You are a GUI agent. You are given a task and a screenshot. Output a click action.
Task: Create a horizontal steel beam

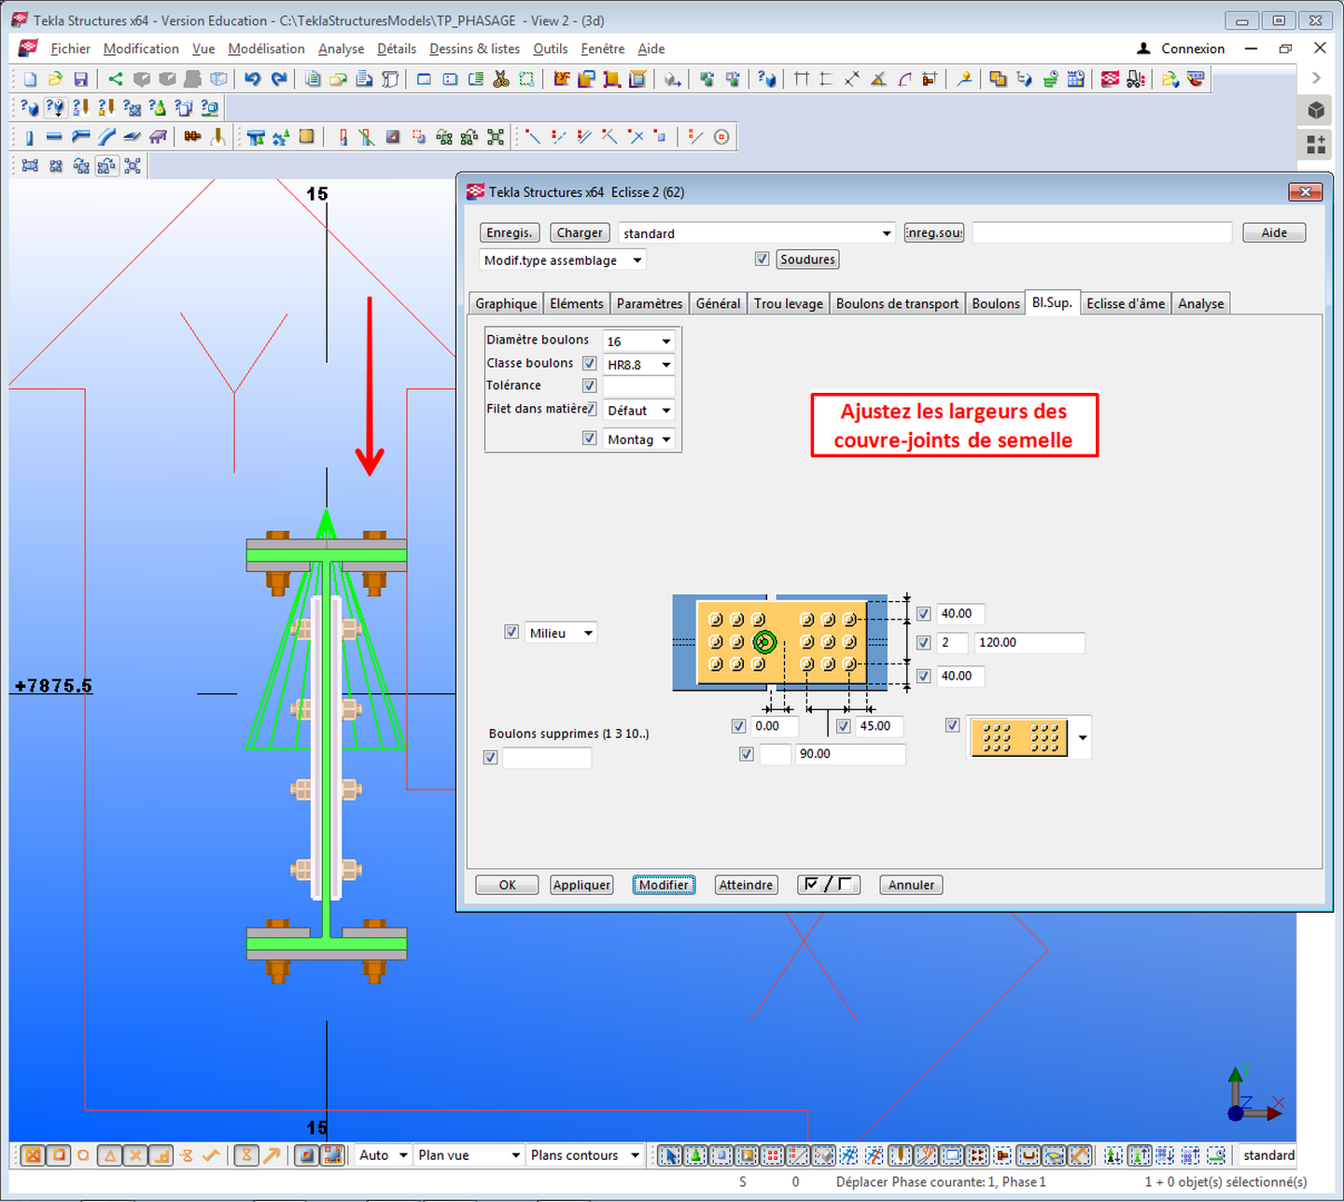point(54,137)
